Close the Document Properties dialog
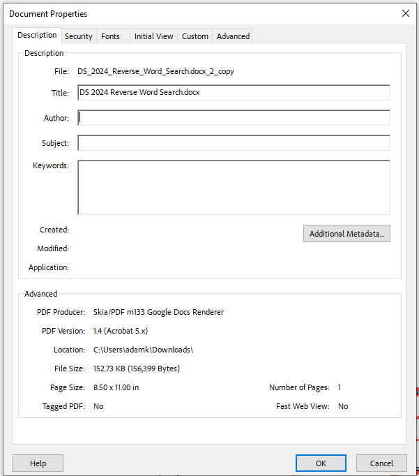Image resolution: width=419 pixels, height=476 pixels. [x=406, y=13]
